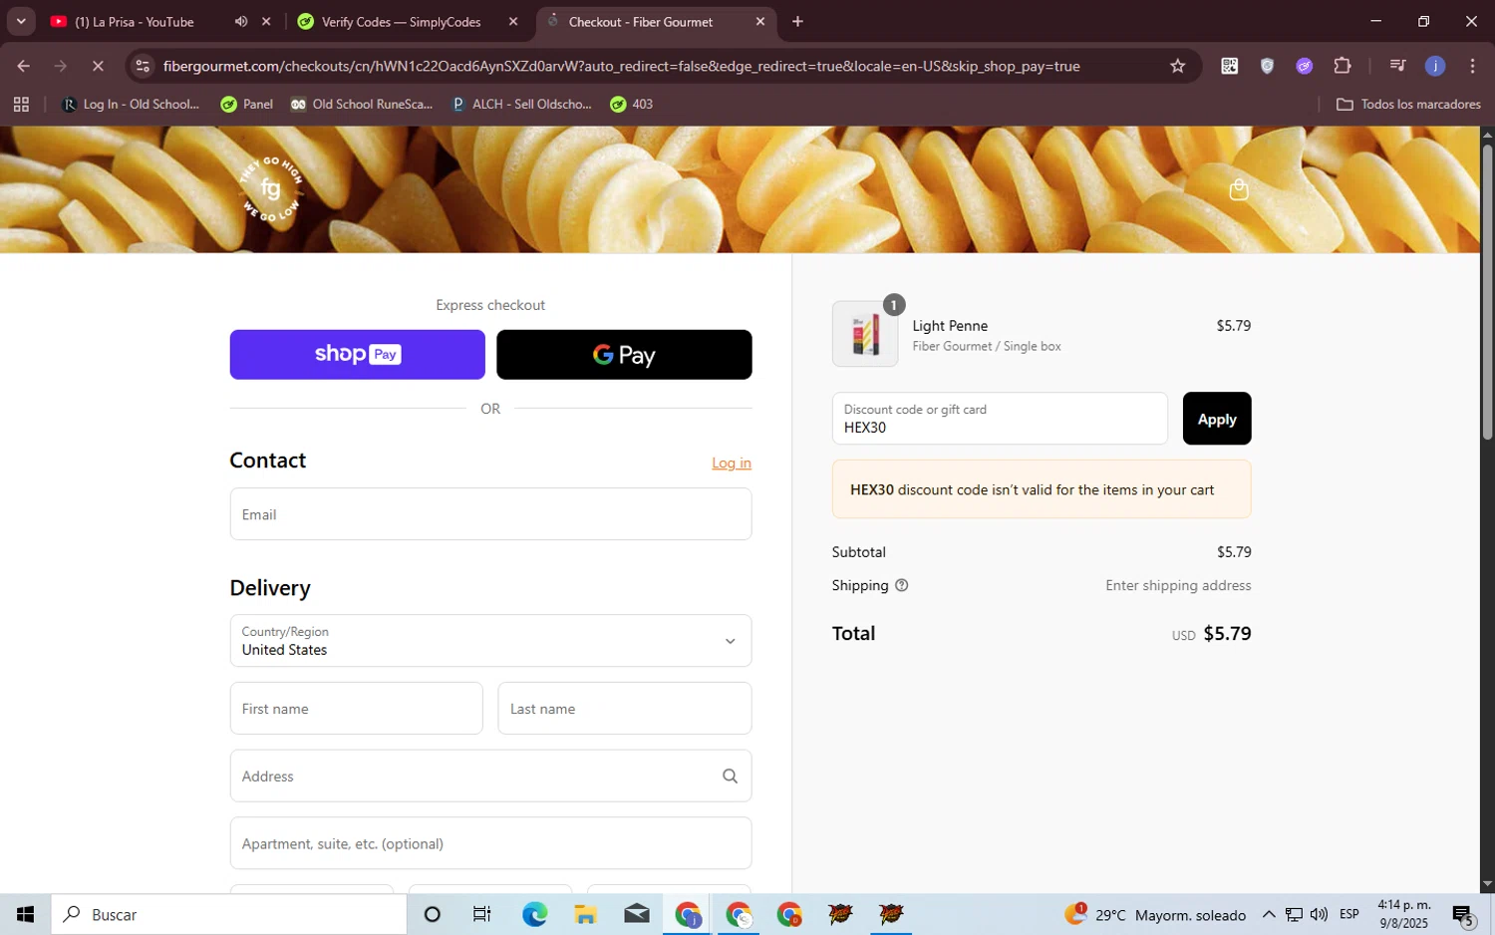Open the notification center icon

(1463, 914)
